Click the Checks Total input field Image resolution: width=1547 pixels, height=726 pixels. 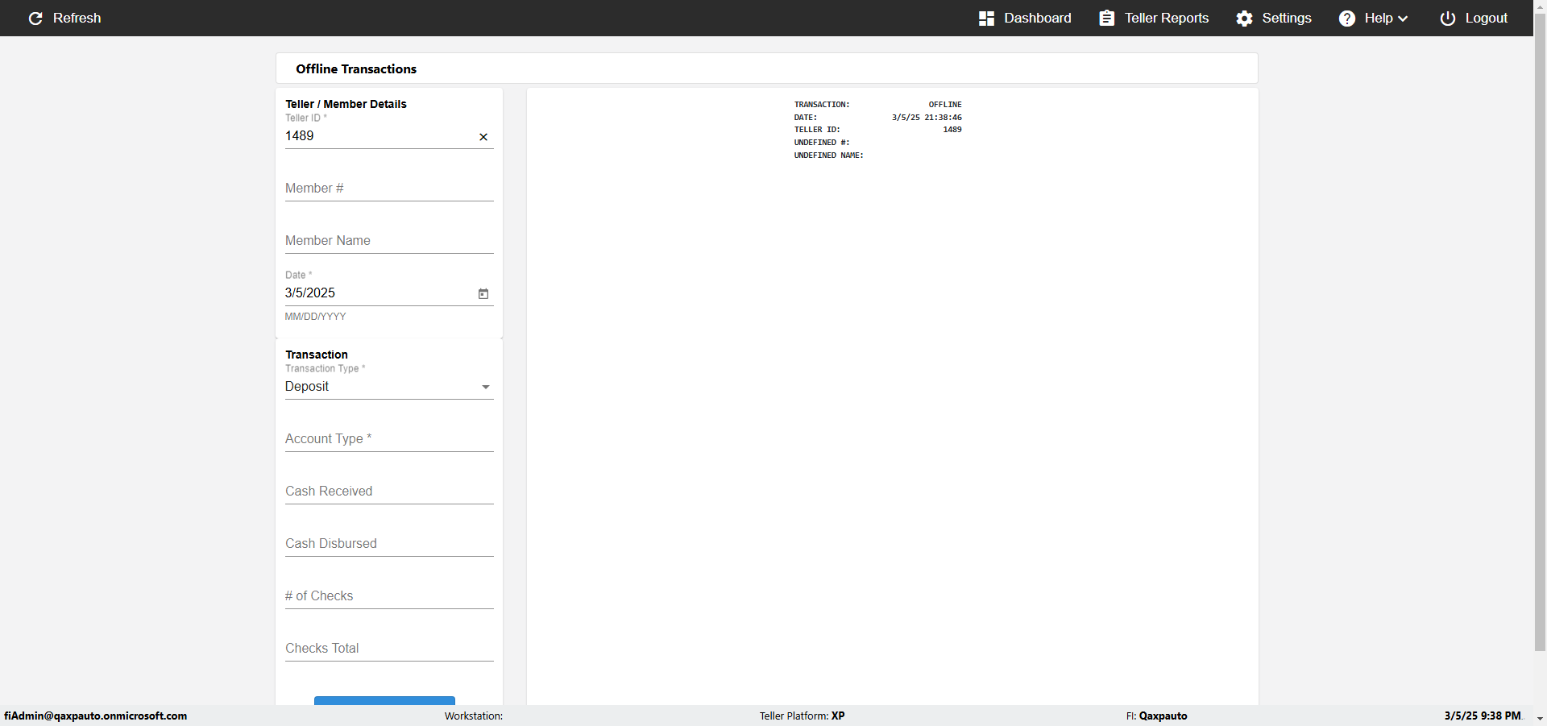[389, 649]
